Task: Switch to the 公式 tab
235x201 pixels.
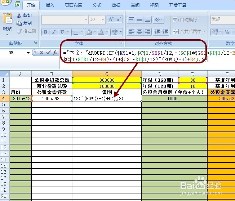Action: [97, 5]
